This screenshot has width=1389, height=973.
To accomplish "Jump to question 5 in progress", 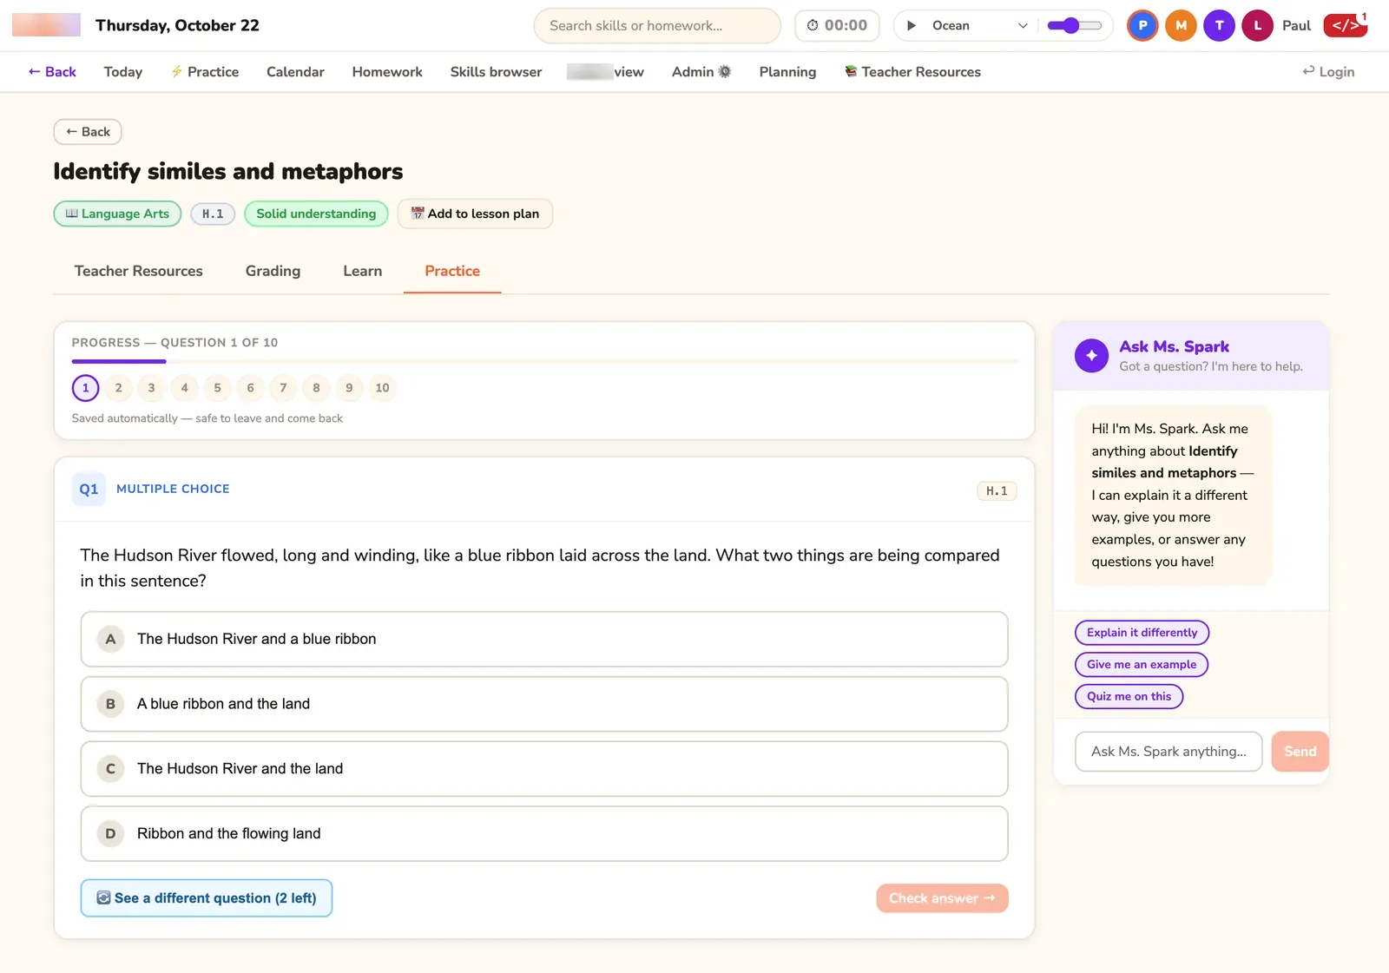I will tap(217, 388).
